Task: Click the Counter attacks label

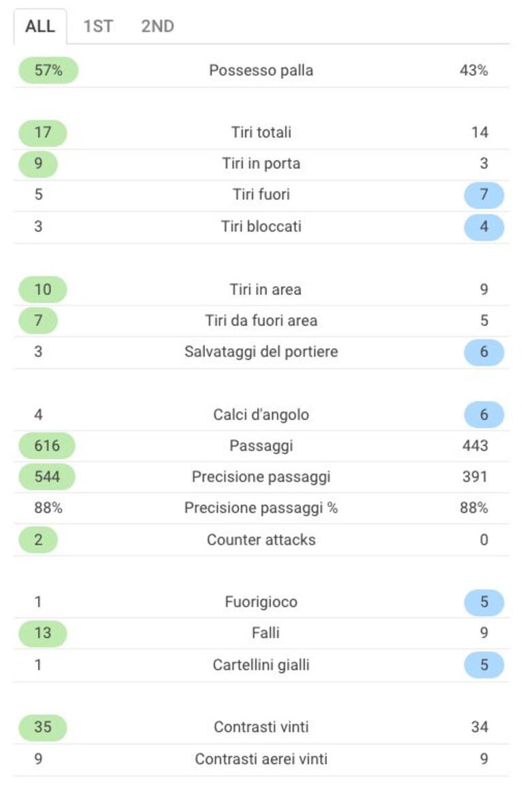Action: (x=261, y=540)
